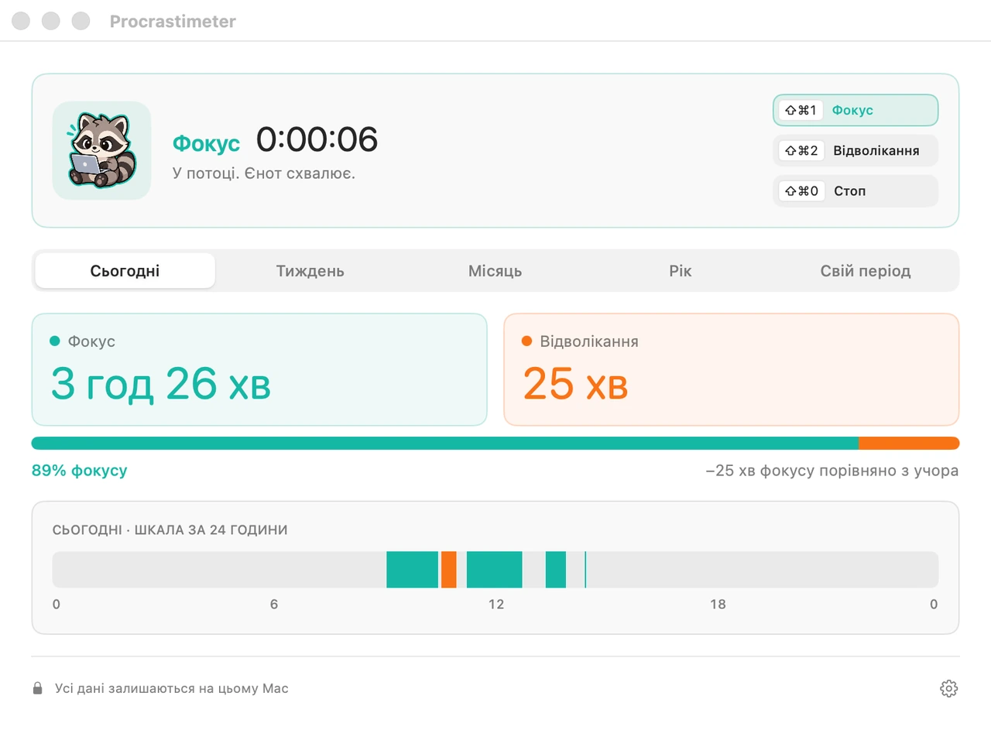This screenshot has width=991, height=730.
Task: Click the orange dot on the Відволікання card
Action: pyautogui.click(x=526, y=341)
